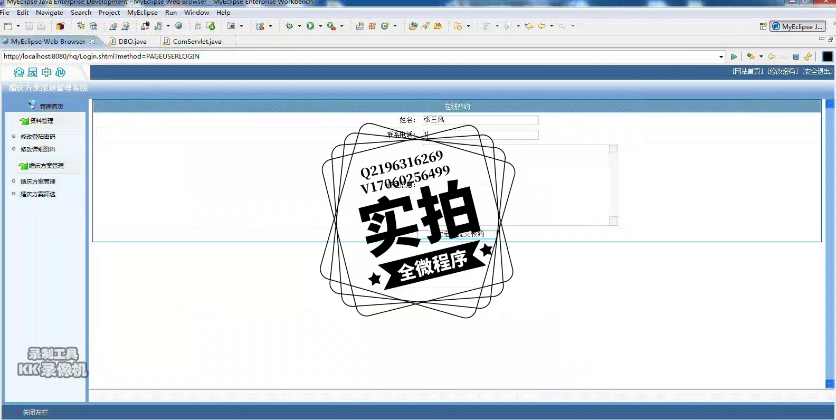Open the Back history dropdown arrow
Viewport: 836px width, 420px height.
(x=552, y=26)
